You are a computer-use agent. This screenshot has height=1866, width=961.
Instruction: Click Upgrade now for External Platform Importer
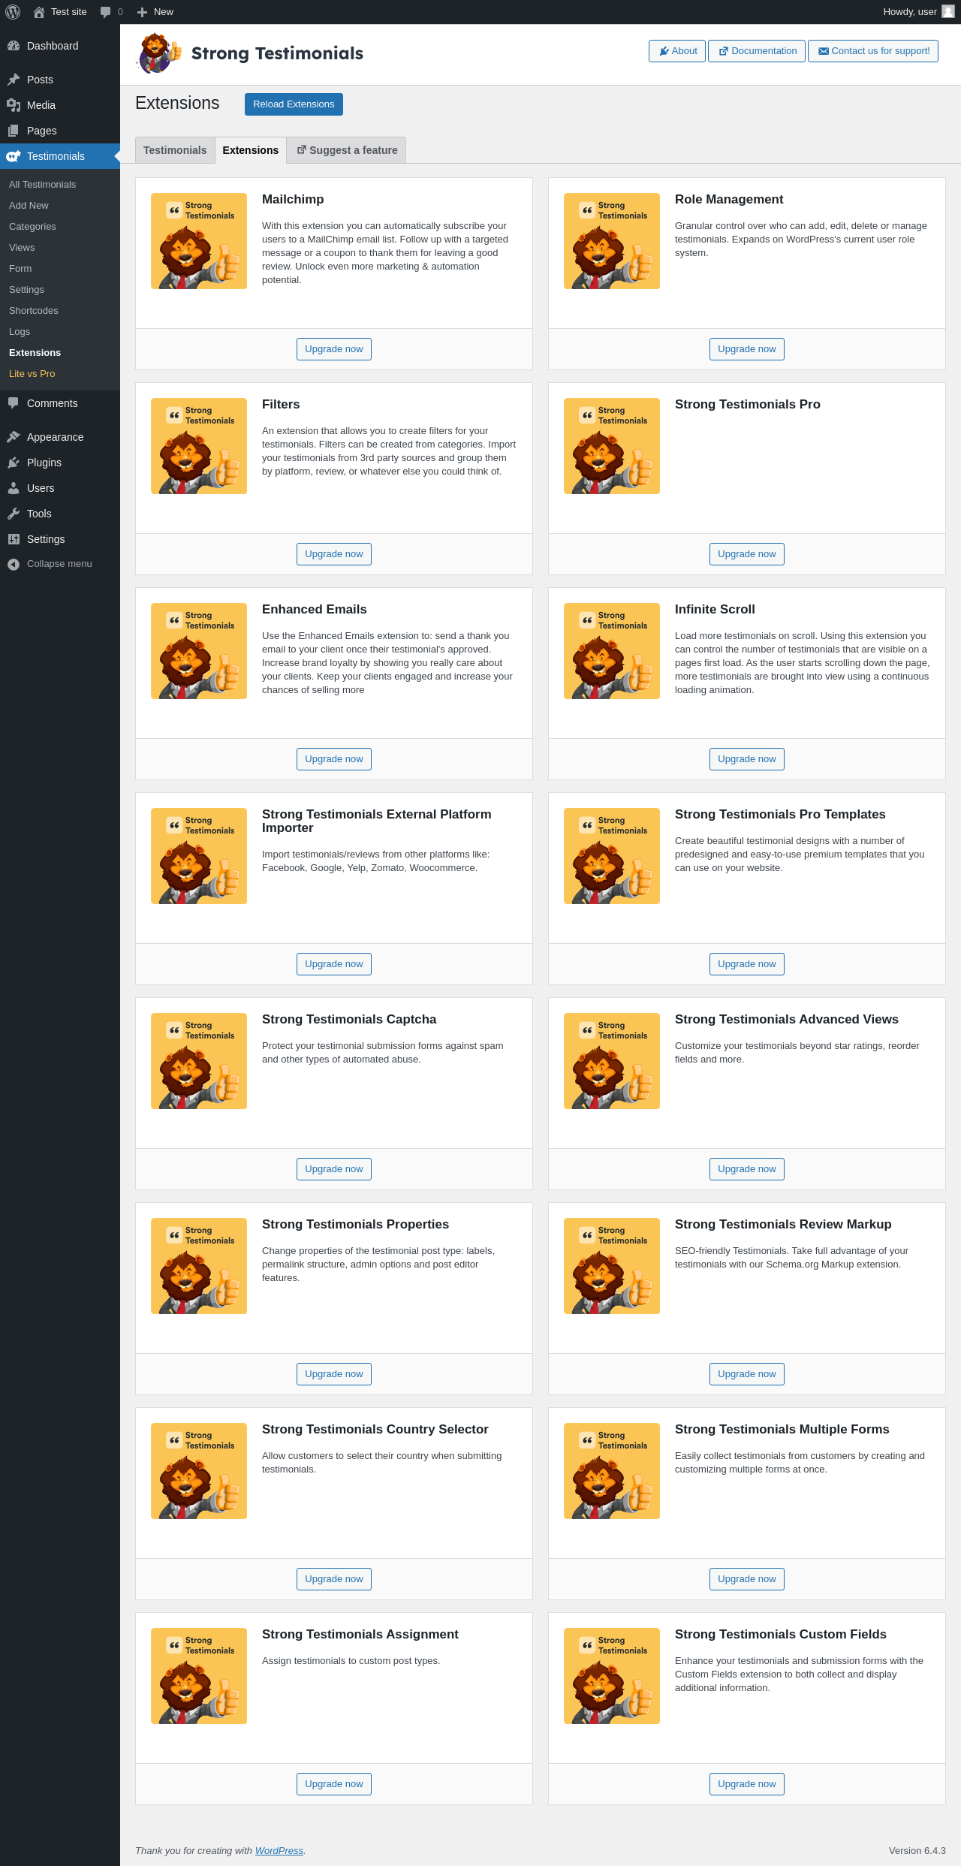click(334, 964)
